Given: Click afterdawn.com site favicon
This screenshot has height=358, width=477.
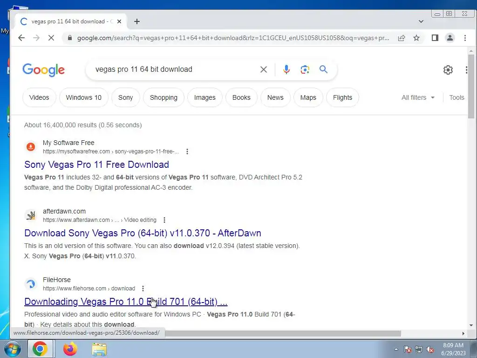Looking at the screenshot, I should click(30, 215).
